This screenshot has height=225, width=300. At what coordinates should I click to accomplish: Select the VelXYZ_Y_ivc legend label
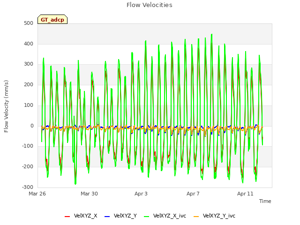(219, 216)
